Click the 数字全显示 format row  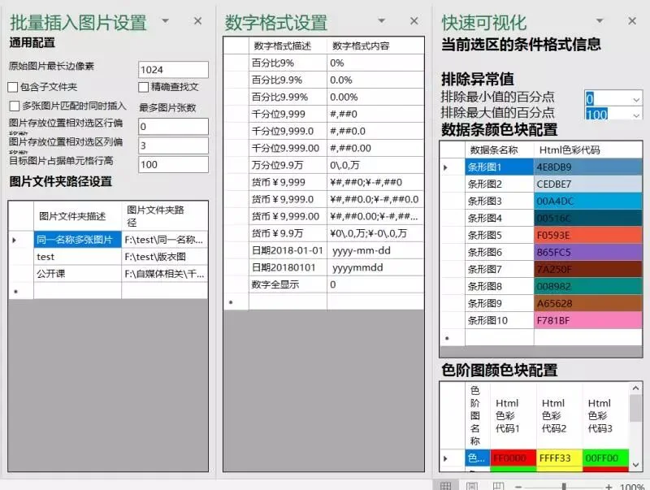point(323,284)
